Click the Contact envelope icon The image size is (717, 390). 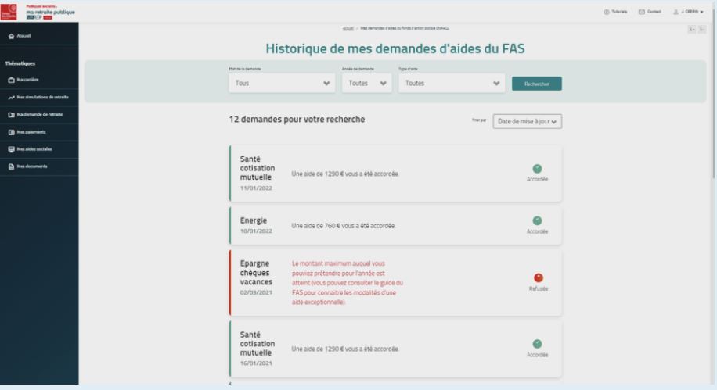[x=642, y=11]
